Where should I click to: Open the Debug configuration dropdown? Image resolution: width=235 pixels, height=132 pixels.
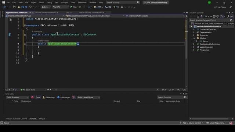46,7
